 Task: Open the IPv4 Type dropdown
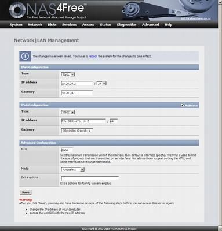coord(68,74)
